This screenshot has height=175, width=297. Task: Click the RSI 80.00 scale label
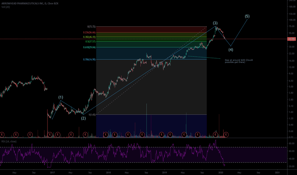[292, 143]
